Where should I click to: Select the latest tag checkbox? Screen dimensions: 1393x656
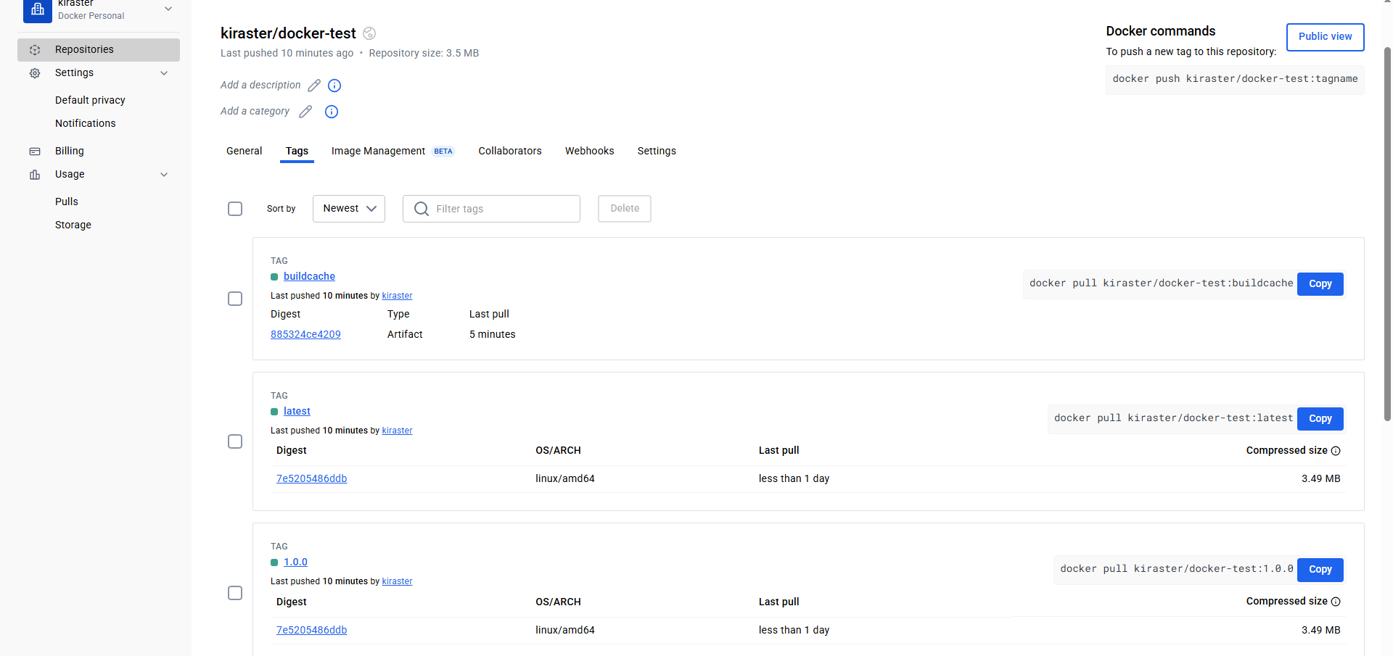tap(235, 441)
